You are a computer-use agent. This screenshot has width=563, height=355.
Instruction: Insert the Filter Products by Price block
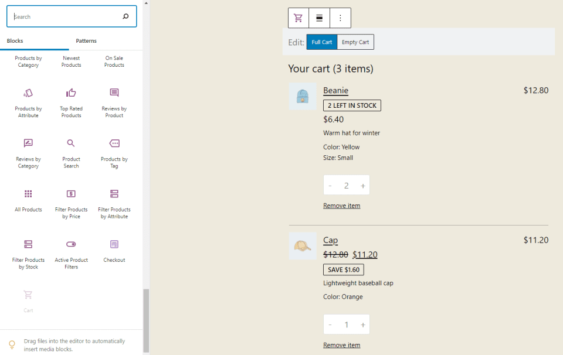[x=71, y=202]
